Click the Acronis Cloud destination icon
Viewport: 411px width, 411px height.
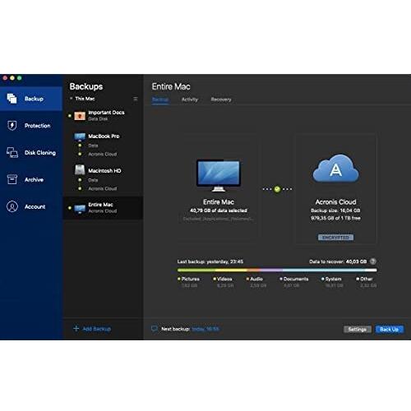(335, 169)
